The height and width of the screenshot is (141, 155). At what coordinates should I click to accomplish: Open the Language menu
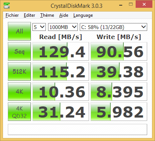[83, 15]
